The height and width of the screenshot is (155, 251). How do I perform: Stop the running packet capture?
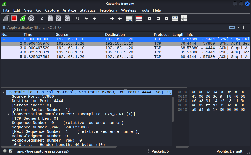pos(14,18)
